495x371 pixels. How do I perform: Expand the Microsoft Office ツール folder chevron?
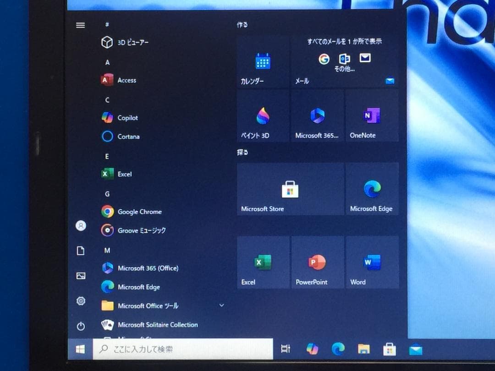pos(222,306)
